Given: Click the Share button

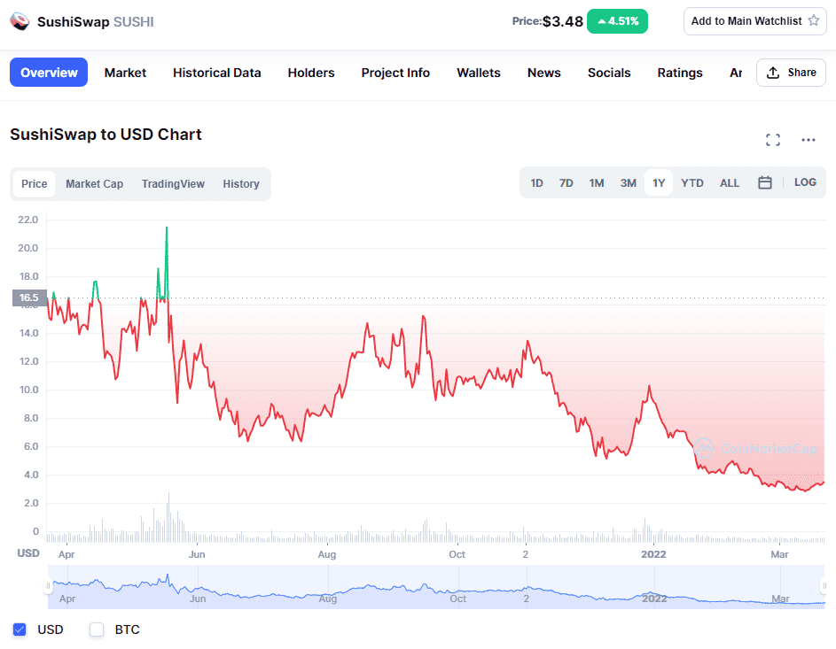Looking at the screenshot, I should pos(791,73).
